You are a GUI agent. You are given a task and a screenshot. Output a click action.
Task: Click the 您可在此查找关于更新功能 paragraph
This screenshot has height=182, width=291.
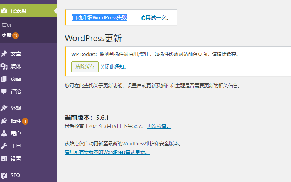[153, 86]
